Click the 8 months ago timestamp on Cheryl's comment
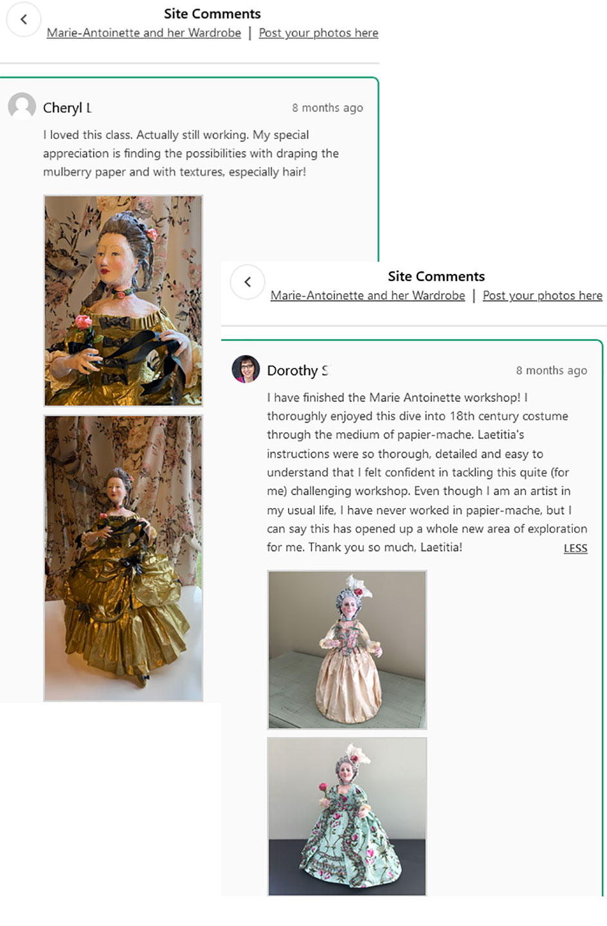This screenshot has height=926, width=607. pos(327,107)
